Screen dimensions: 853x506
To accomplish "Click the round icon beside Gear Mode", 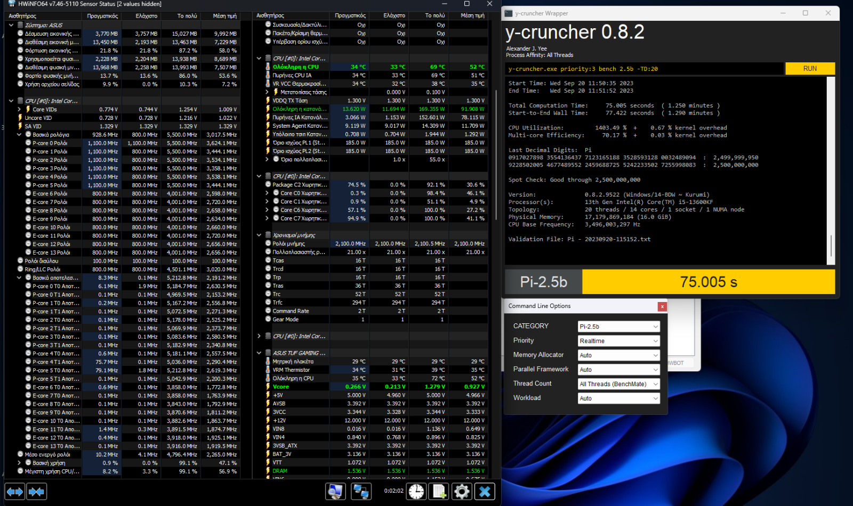I will point(268,319).
